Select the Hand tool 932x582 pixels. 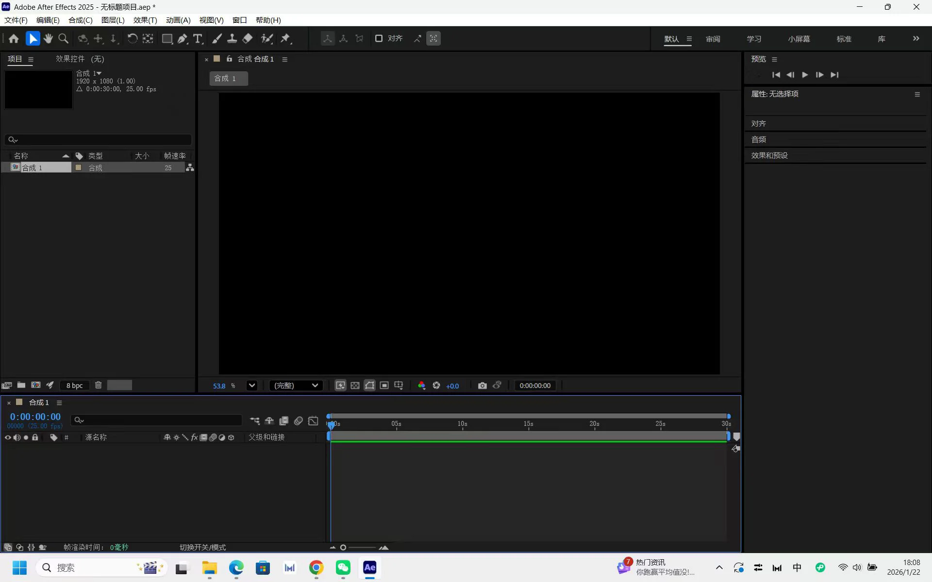[x=48, y=39]
